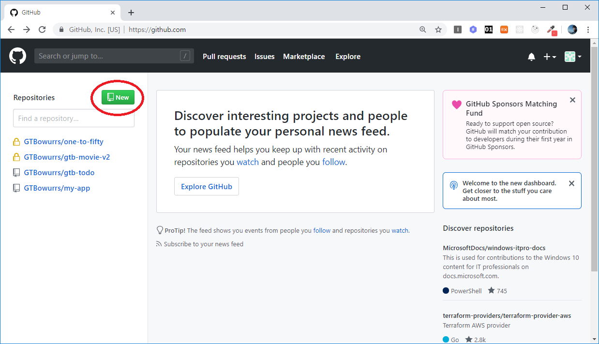Subscribe to your news feed link
The image size is (599, 344).
(203, 244)
